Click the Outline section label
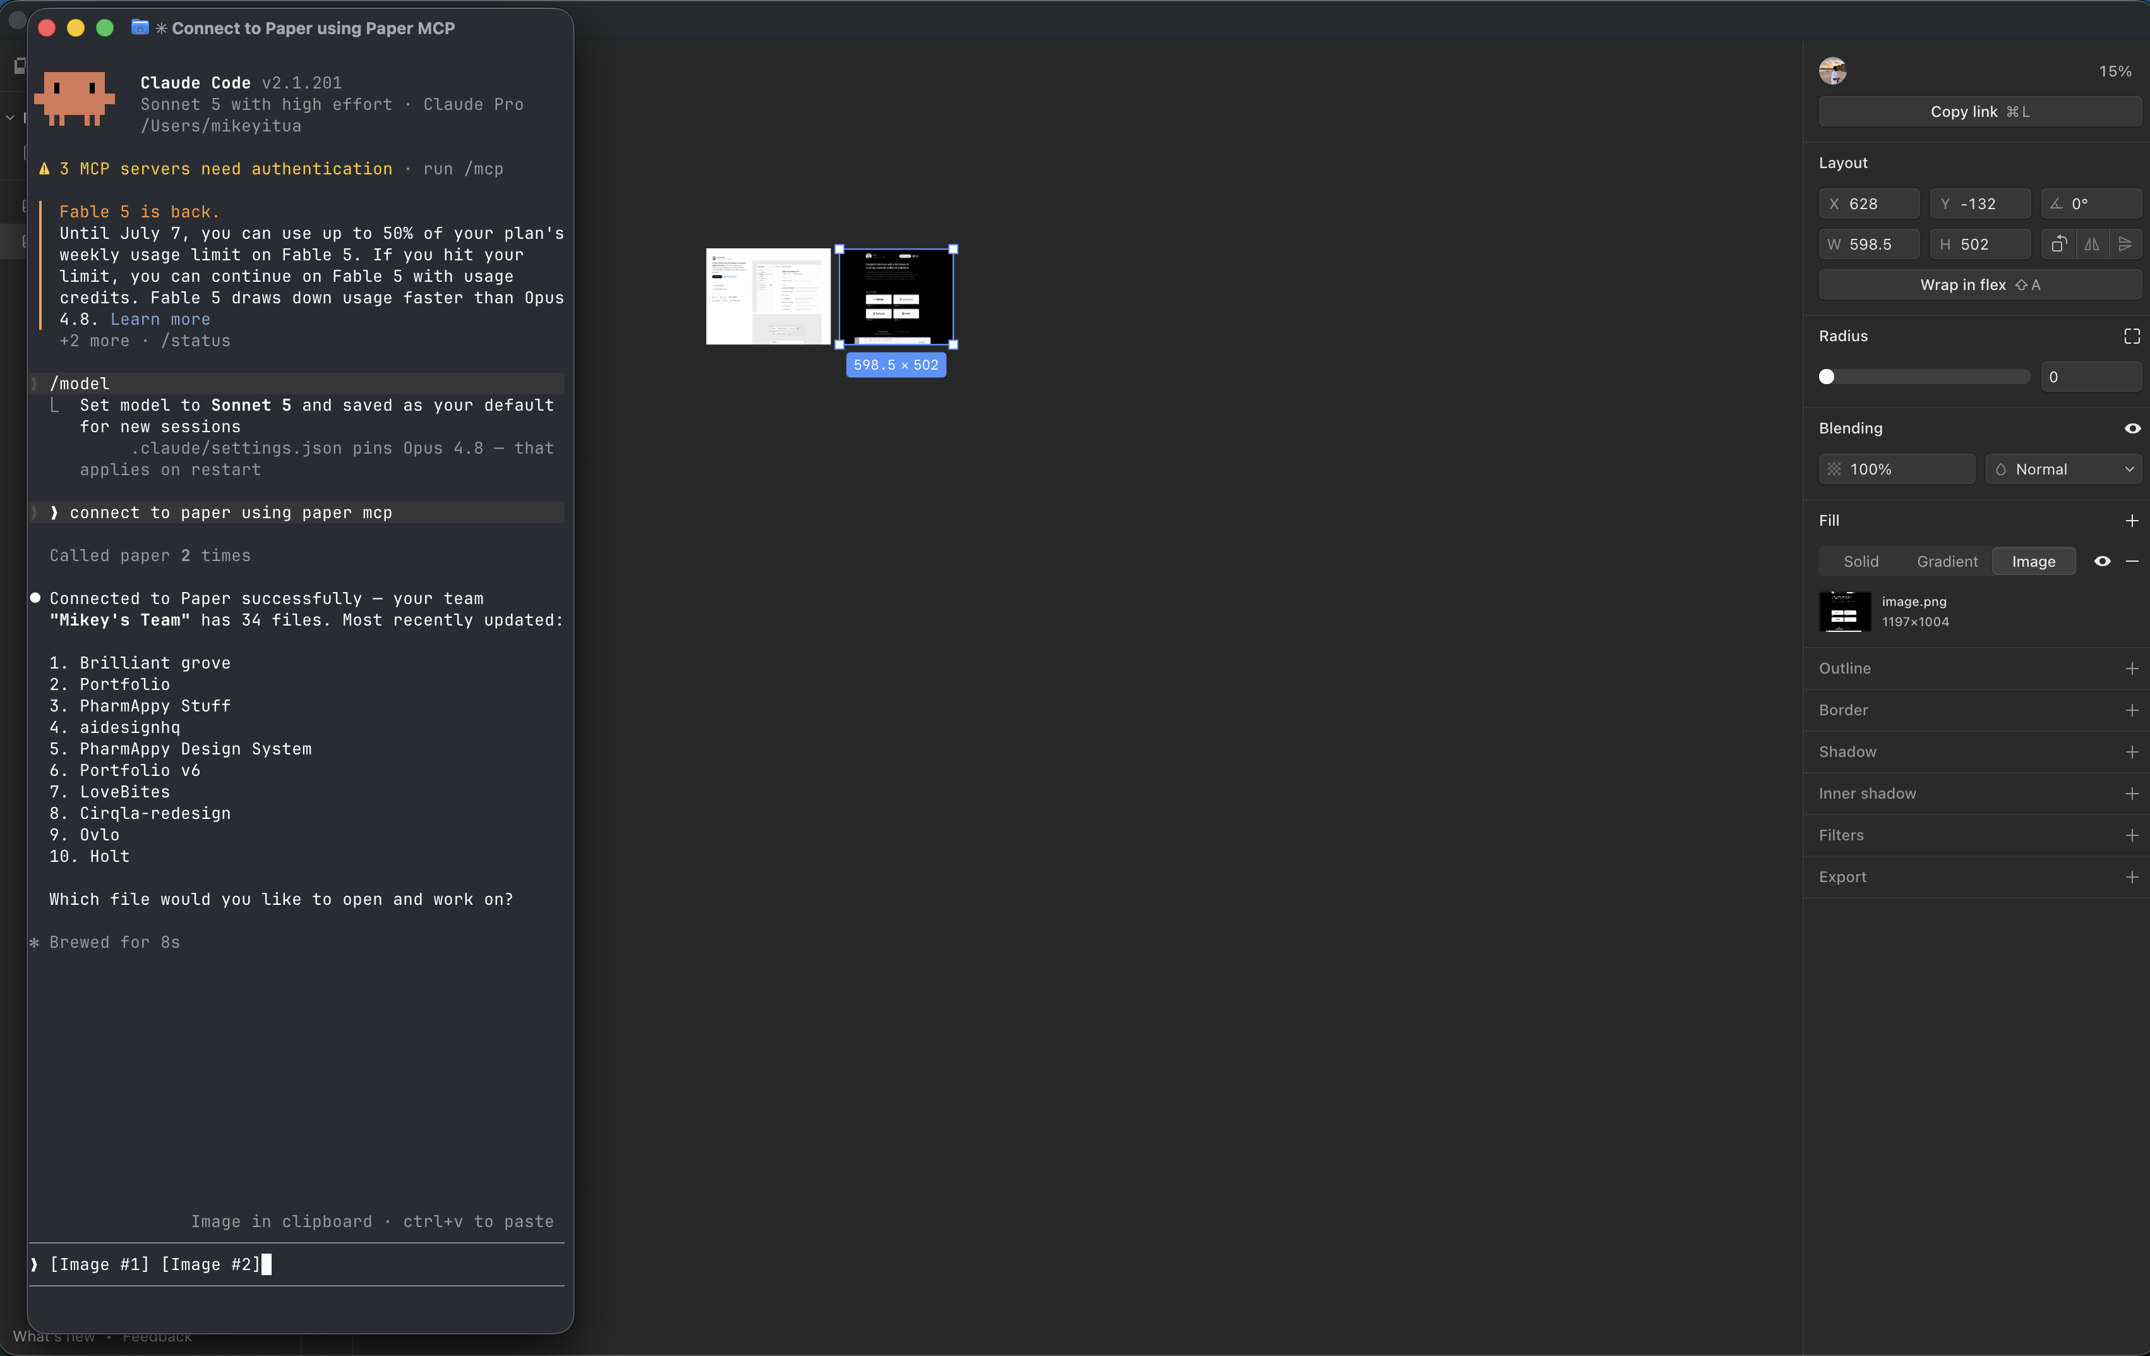 point(1845,668)
